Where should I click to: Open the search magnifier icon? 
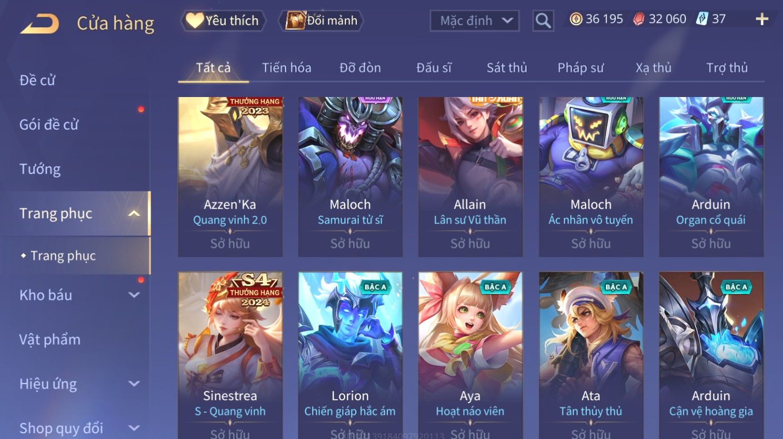(x=543, y=21)
